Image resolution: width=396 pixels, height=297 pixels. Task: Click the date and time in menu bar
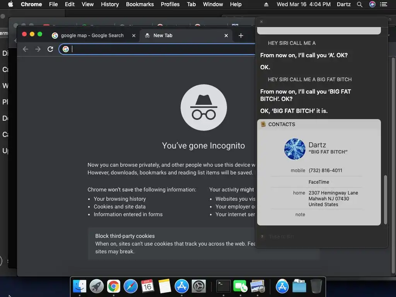[x=304, y=4]
